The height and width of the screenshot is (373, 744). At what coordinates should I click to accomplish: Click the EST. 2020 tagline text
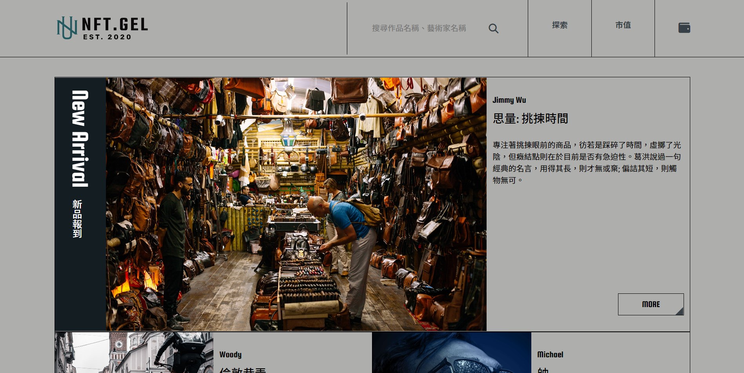(107, 37)
